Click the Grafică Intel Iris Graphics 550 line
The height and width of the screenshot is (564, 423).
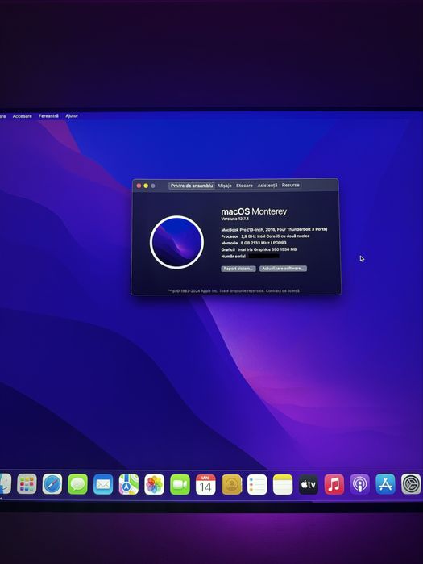(x=259, y=249)
